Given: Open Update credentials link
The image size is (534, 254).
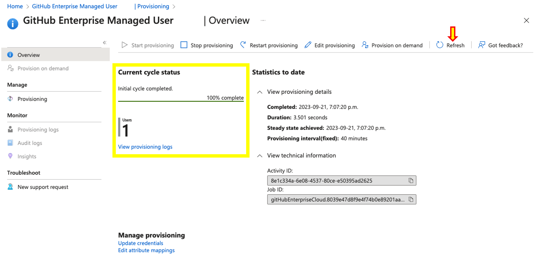Looking at the screenshot, I should (141, 243).
